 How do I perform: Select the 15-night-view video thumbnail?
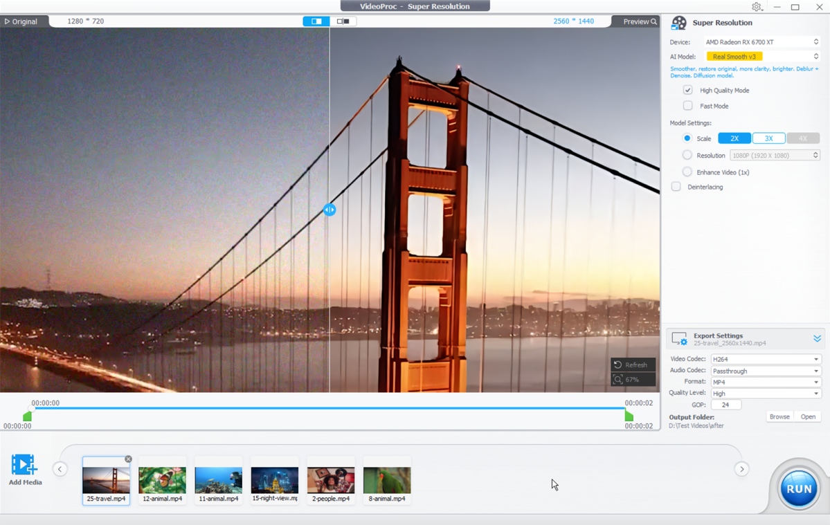point(275,480)
